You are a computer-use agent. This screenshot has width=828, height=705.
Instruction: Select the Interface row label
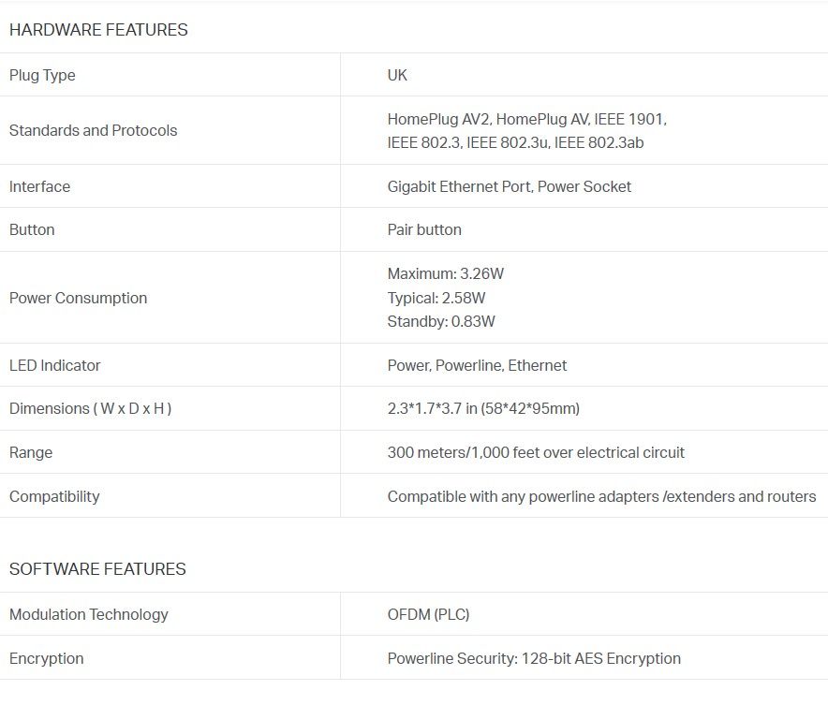(39, 186)
